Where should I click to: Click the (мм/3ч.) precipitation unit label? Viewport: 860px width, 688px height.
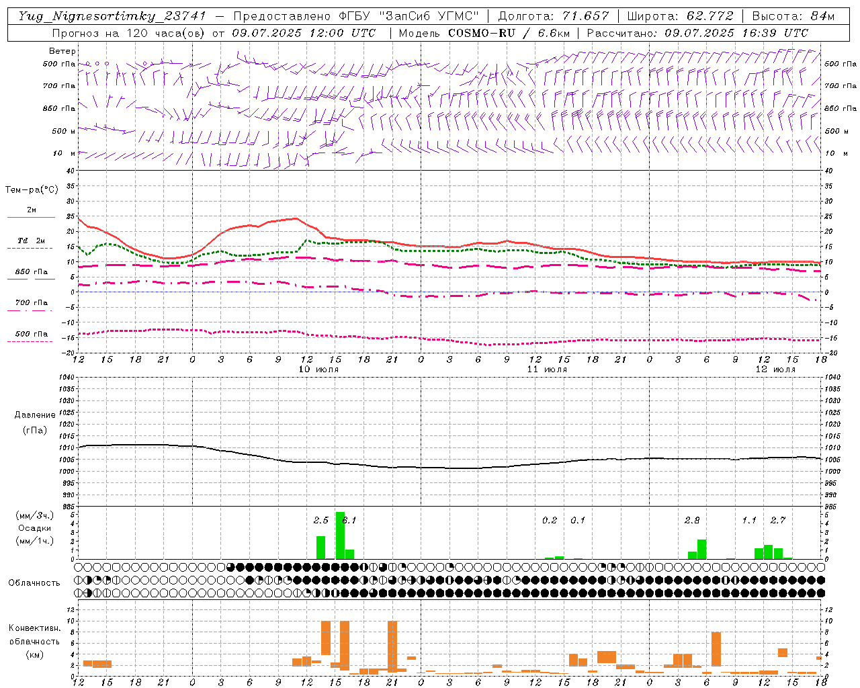(x=35, y=515)
